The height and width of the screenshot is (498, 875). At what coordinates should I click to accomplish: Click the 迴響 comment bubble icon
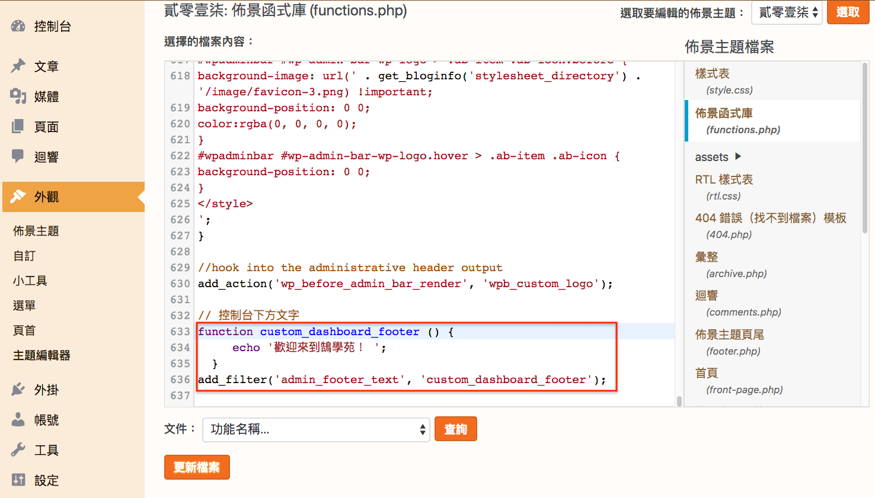[x=18, y=156]
